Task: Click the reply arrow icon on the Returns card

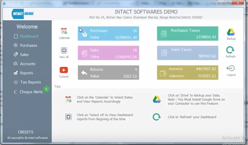Action: [84, 73]
